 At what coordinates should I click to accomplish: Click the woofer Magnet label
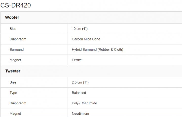tap(15, 60)
